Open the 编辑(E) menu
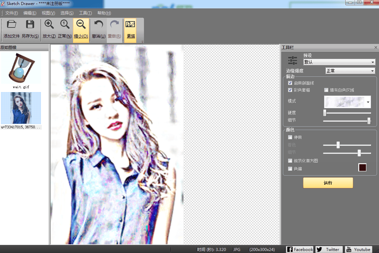The width and height of the screenshot is (379, 253). point(30,13)
